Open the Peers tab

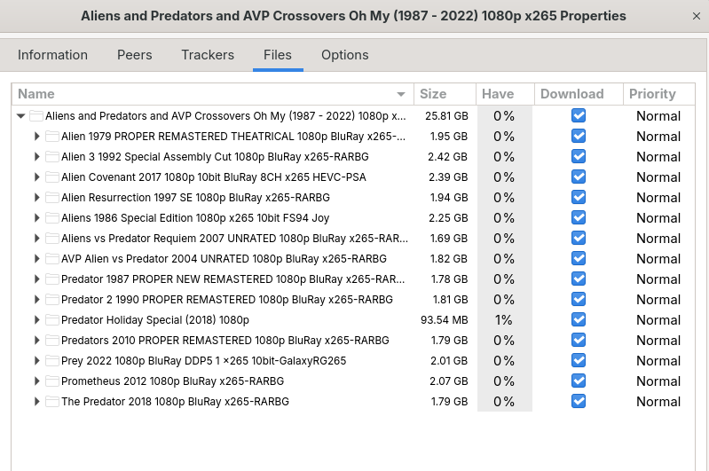pyautogui.click(x=135, y=55)
